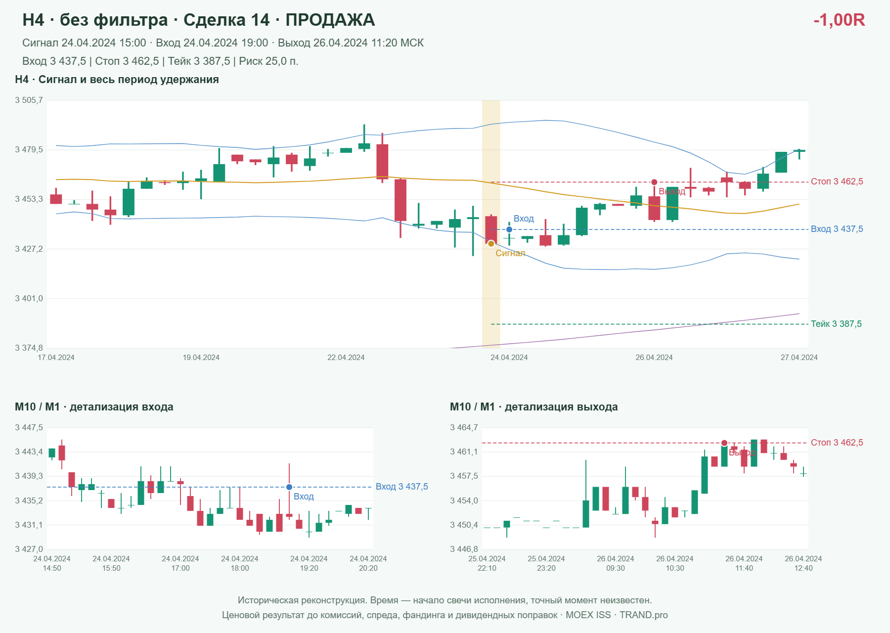Click the 3 479,5 price axis label

coord(29,150)
